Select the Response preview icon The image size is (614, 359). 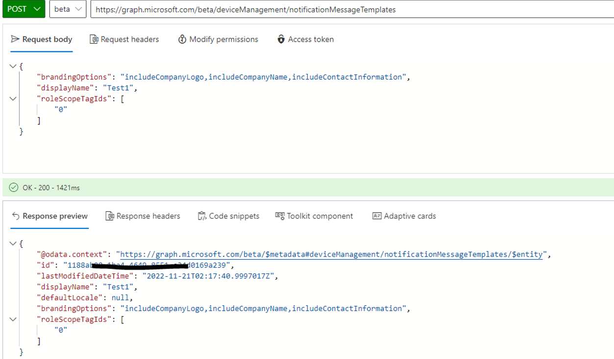15,216
